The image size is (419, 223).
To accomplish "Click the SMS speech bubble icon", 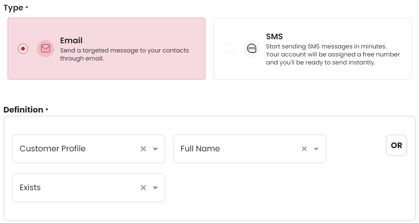I will (251, 48).
